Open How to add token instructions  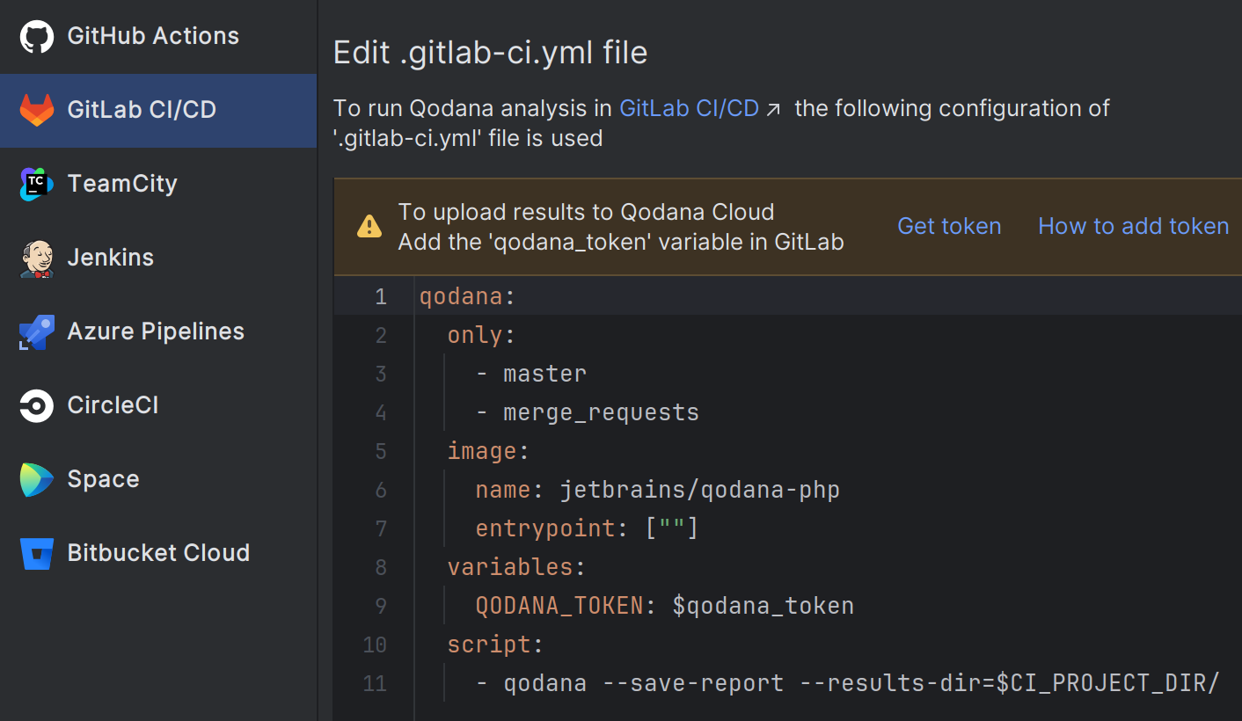(1133, 226)
